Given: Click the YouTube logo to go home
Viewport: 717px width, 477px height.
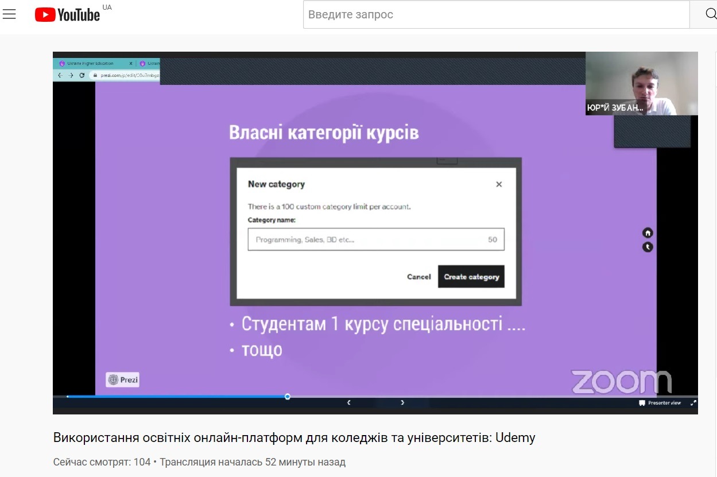Looking at the screenshot, I should (x=68, y=14).
